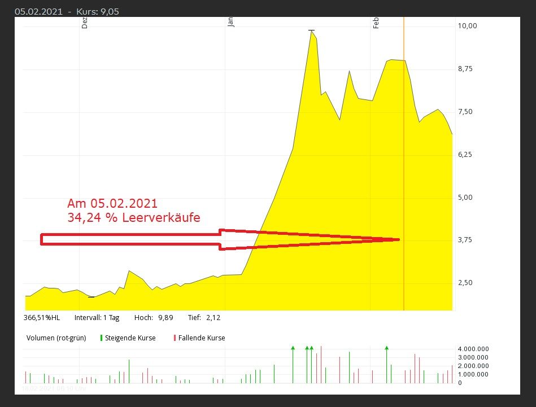Click the 4.000.000 volume scale label
Viewport: 536px width, 407px height.
473,349
